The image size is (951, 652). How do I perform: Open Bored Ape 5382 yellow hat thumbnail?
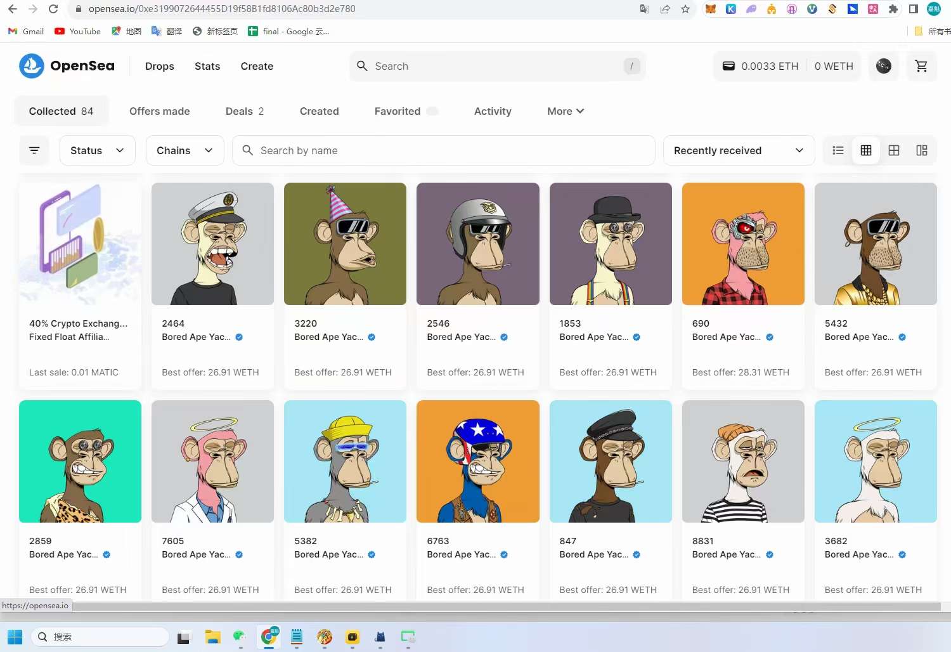coord(345,462)
